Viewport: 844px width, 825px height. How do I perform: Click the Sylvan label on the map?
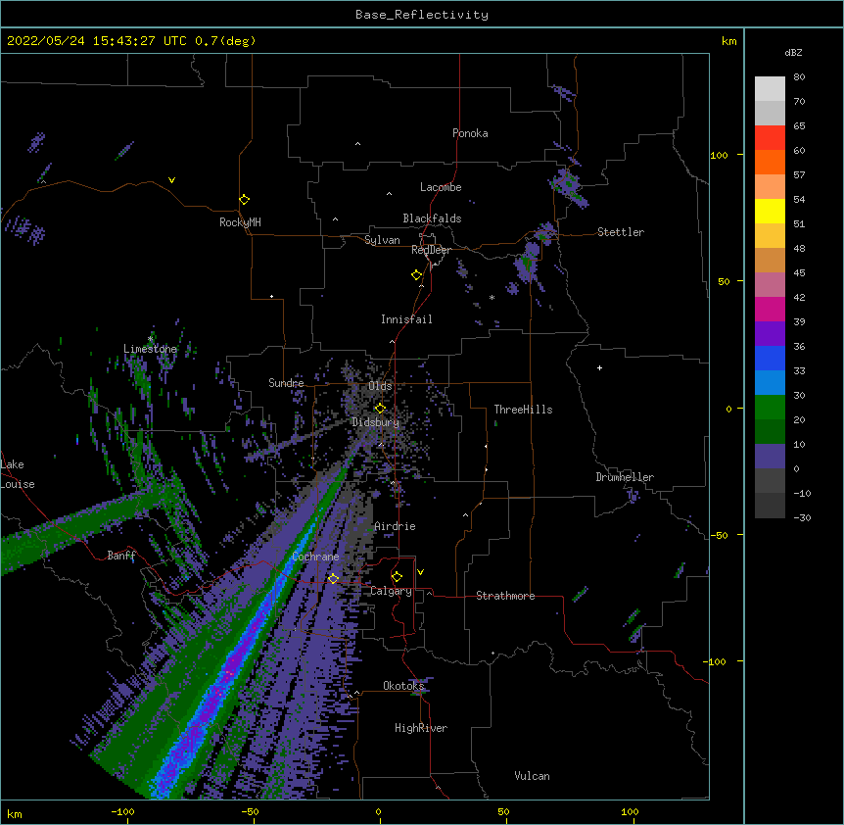coord(382,240)
